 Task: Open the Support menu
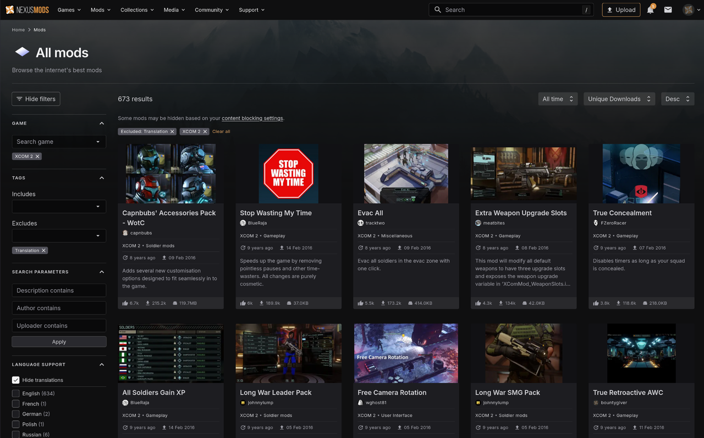click(252, 10)
